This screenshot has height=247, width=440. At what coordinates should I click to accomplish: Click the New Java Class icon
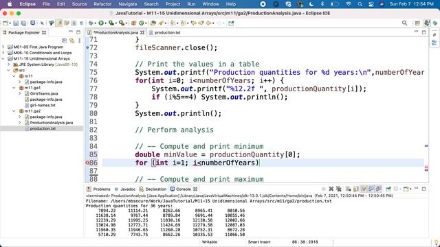[142, 23]
